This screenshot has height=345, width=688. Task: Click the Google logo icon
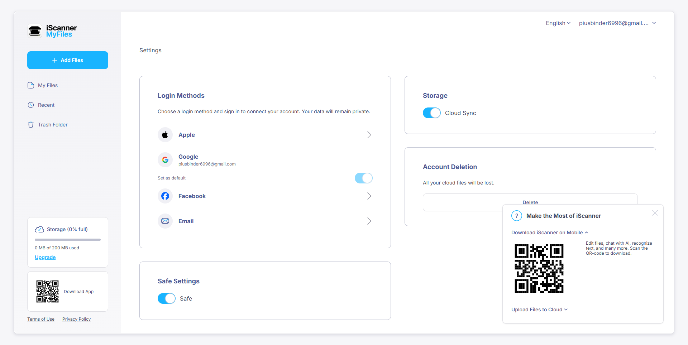coord(165,160)
